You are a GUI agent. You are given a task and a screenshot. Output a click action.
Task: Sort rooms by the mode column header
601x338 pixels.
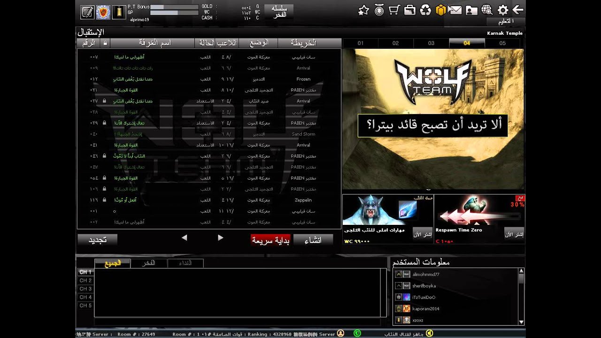click(258, 43)
